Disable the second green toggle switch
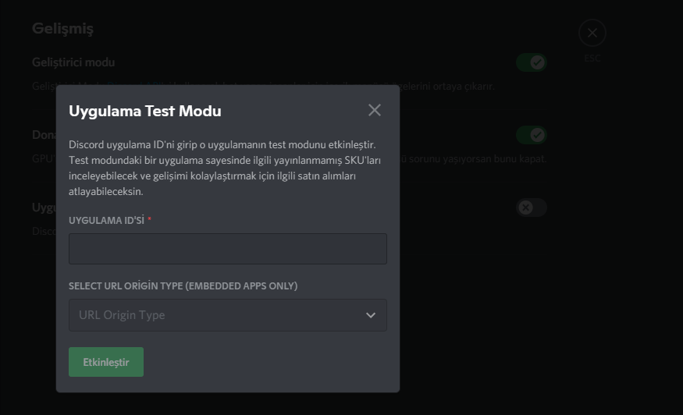Screen dimensions: 683x415 point(531,135)
